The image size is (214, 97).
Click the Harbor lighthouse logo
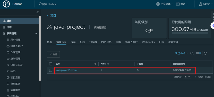coord(6,4)
